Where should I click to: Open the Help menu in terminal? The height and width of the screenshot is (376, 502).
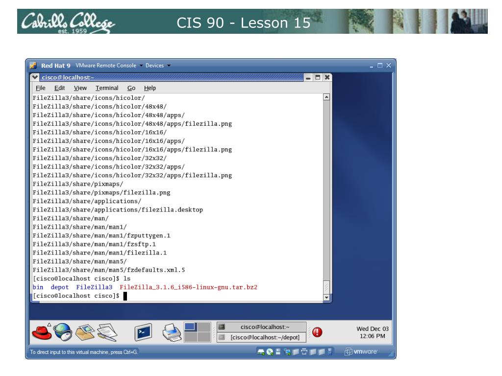point(150,88)
